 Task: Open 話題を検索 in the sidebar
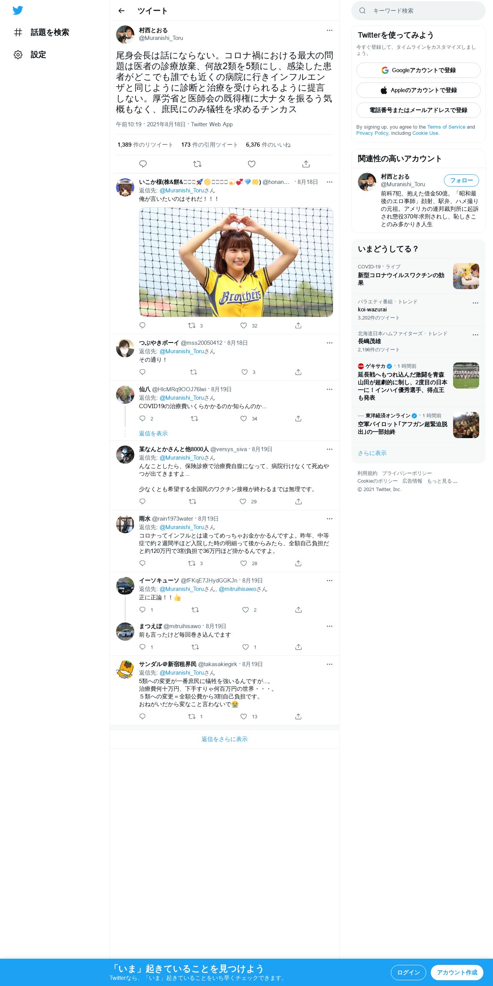[41, 32]
